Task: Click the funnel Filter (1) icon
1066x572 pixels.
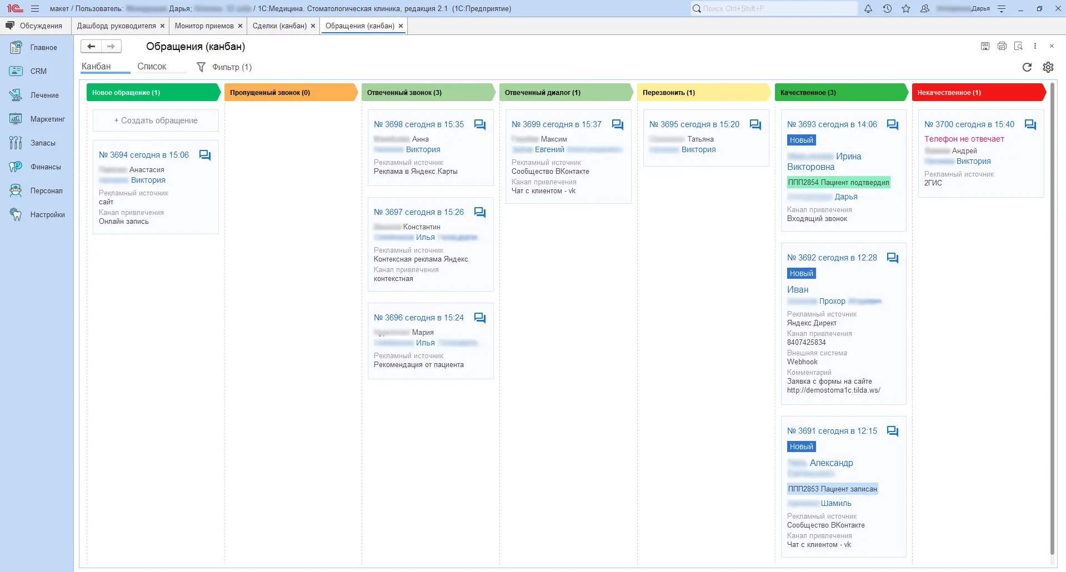Action: (x=201, y=67)
